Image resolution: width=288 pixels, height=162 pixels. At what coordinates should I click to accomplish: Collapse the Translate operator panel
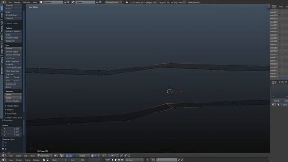click(7, 121)
